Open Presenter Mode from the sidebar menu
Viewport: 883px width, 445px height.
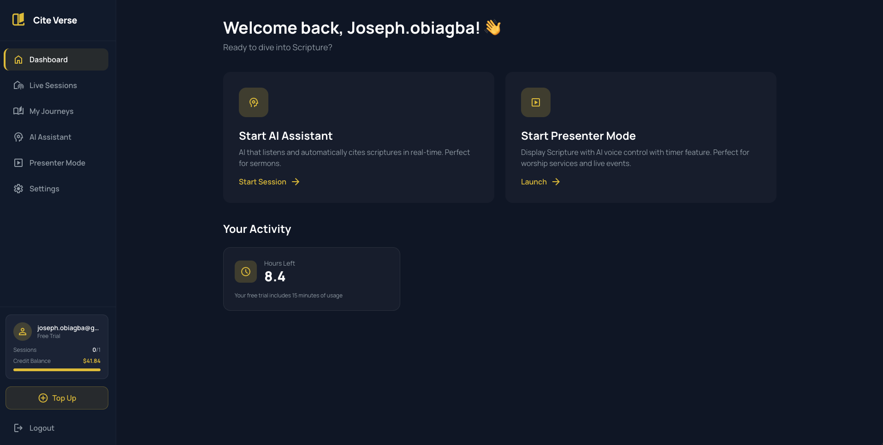point(57,163)
